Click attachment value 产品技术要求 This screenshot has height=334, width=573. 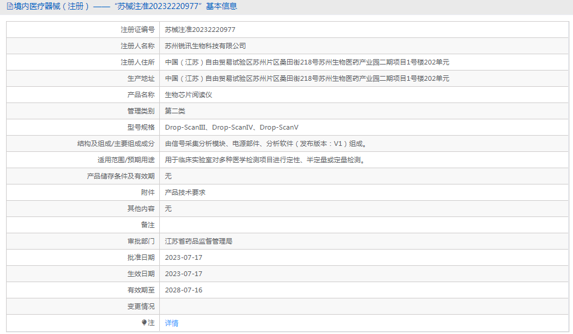185,192
